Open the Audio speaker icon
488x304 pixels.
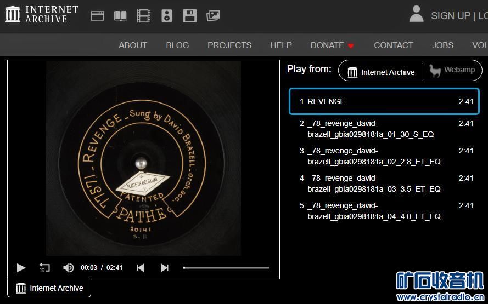click(167, 15)
